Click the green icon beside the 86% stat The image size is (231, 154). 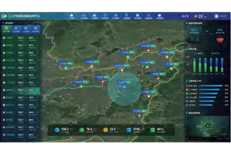point(152,129)
